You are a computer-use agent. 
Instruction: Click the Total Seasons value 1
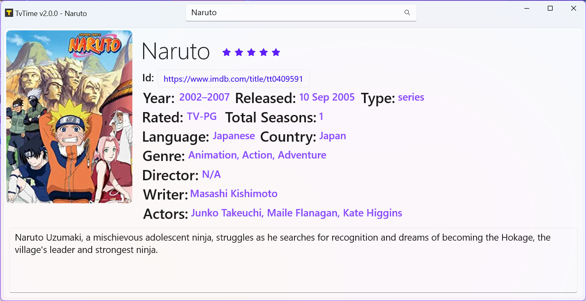tap(321, 117)
